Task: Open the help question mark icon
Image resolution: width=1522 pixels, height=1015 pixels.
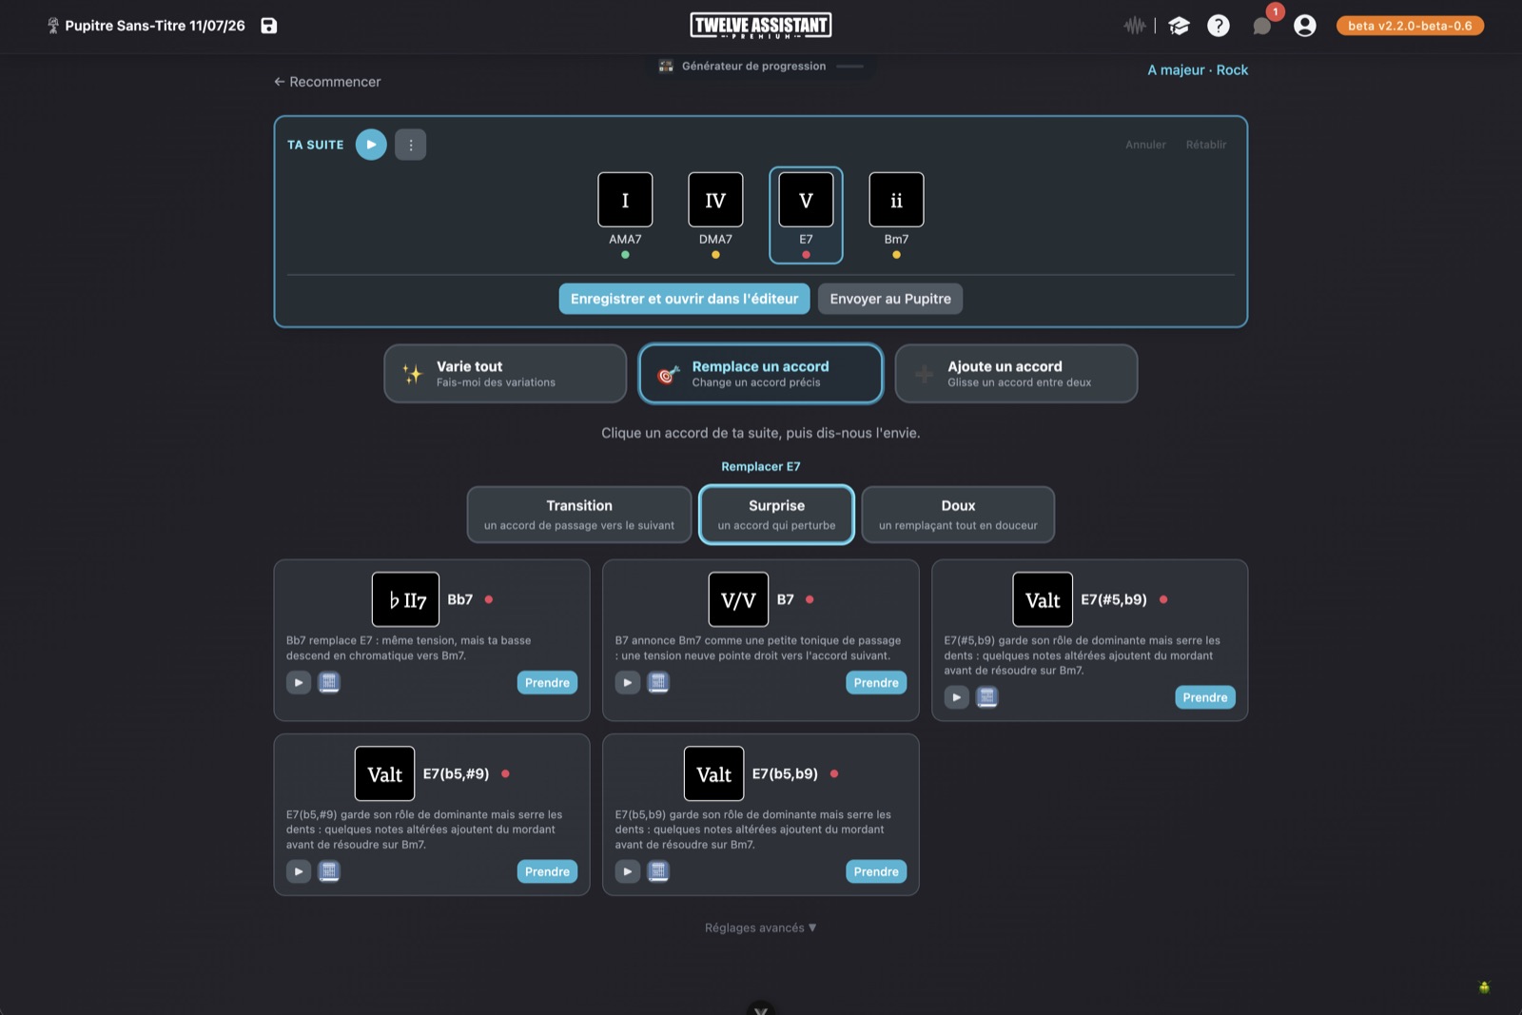Action: pyautogui.click(x=1219, y=26)
